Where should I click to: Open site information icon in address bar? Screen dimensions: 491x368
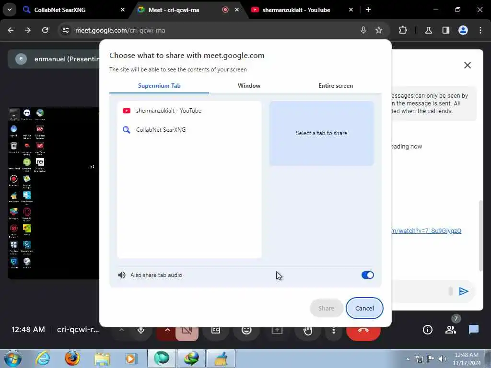[x=65, y=30]
